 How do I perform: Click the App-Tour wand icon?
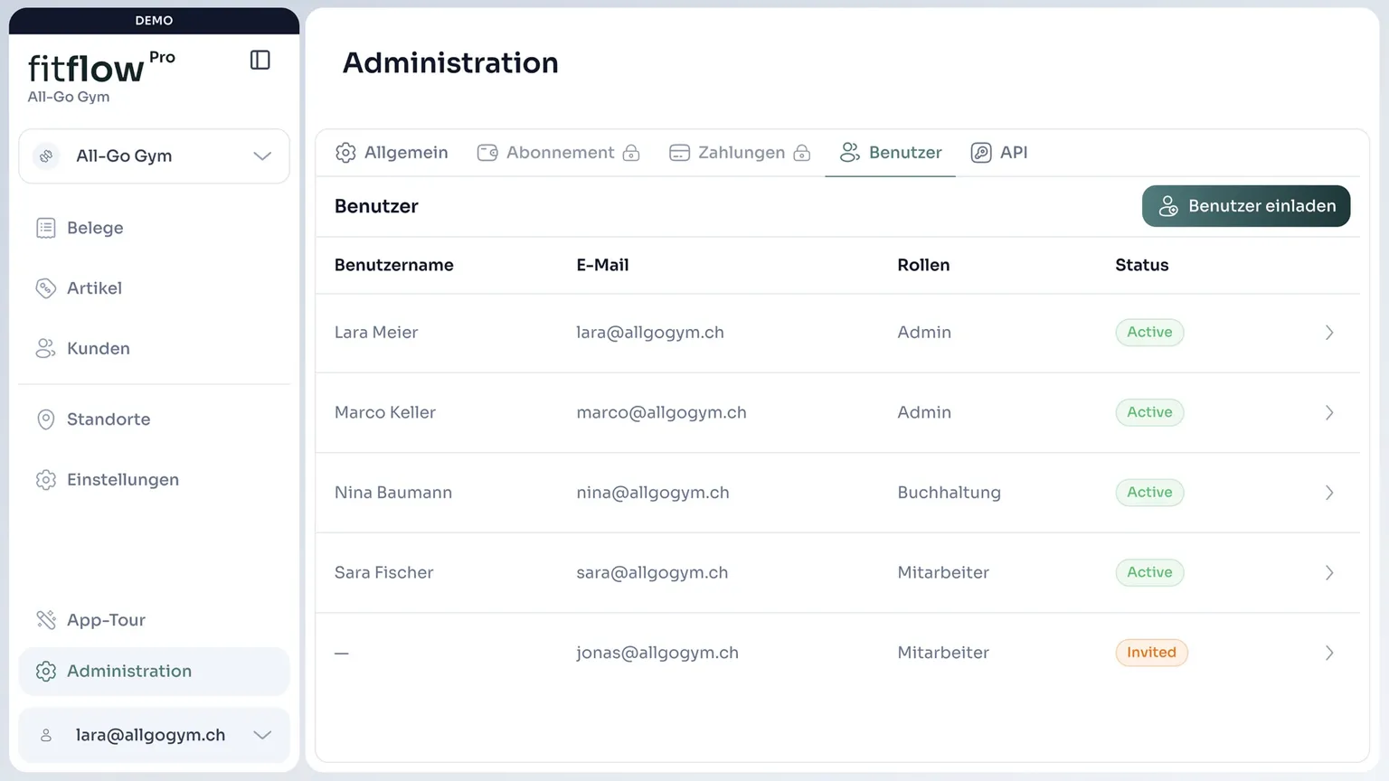(x=46, y=620)
